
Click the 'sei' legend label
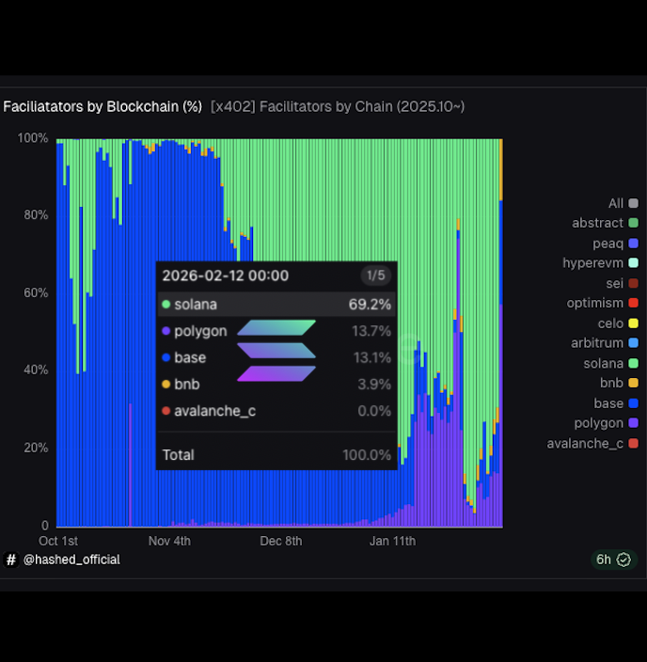click(614, 283)
